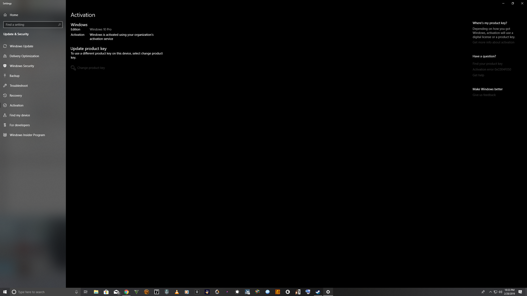Launch World of Warships anchor icon
Screen dimensions: 527x296
tap(167, 292)
